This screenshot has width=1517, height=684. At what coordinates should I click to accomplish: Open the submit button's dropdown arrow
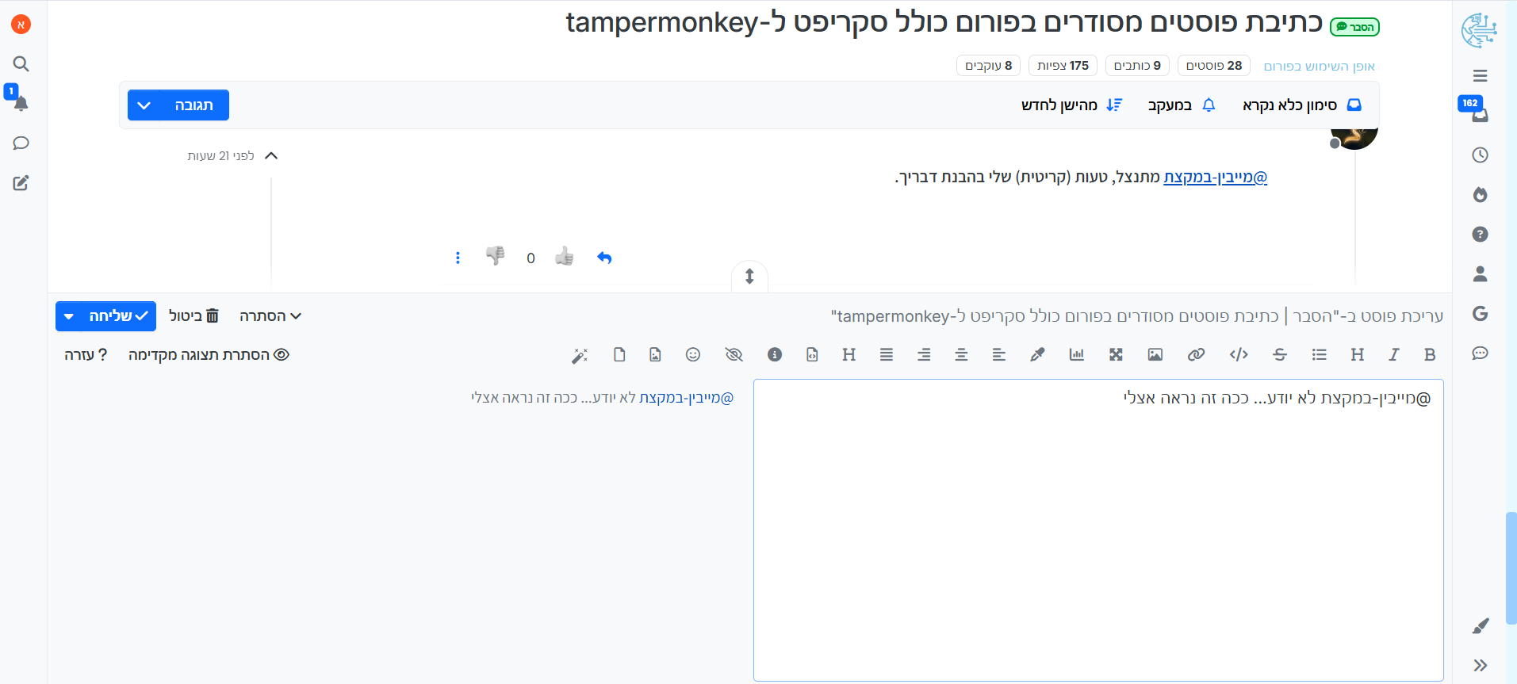pos(69,316)
